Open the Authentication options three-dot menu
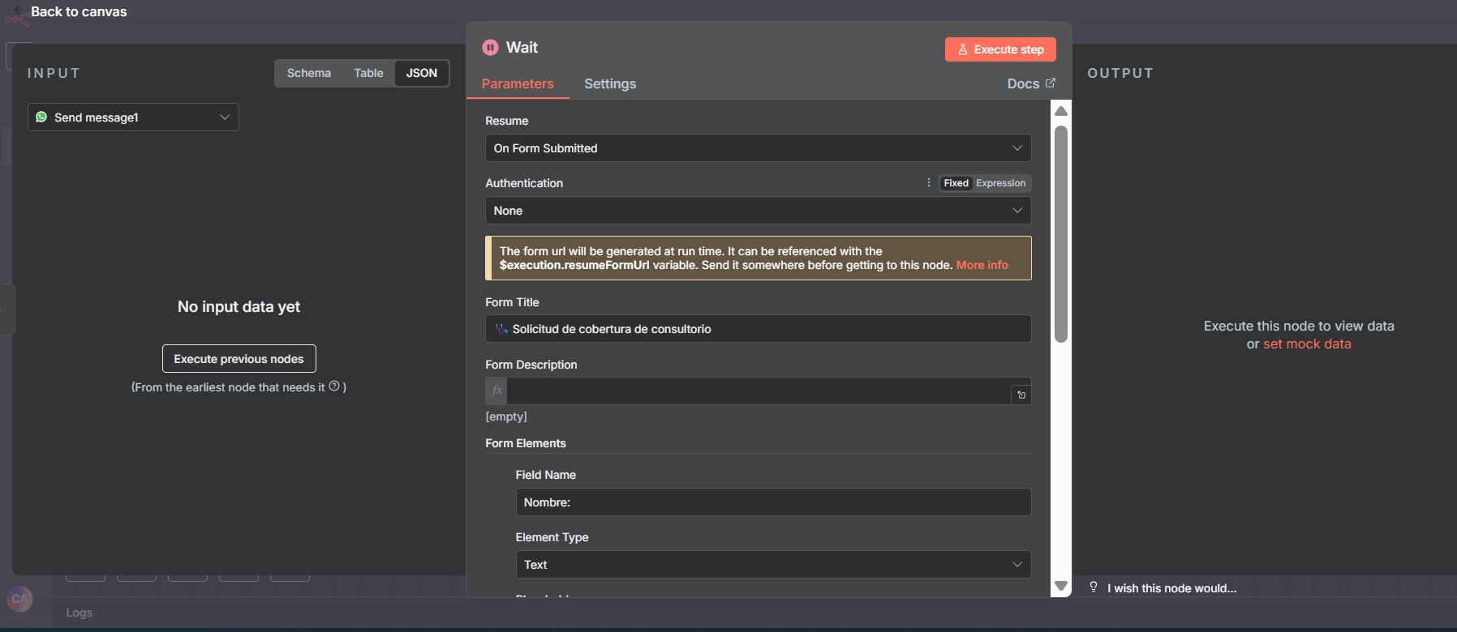The image size is (1457, 632). coord(928,183)
